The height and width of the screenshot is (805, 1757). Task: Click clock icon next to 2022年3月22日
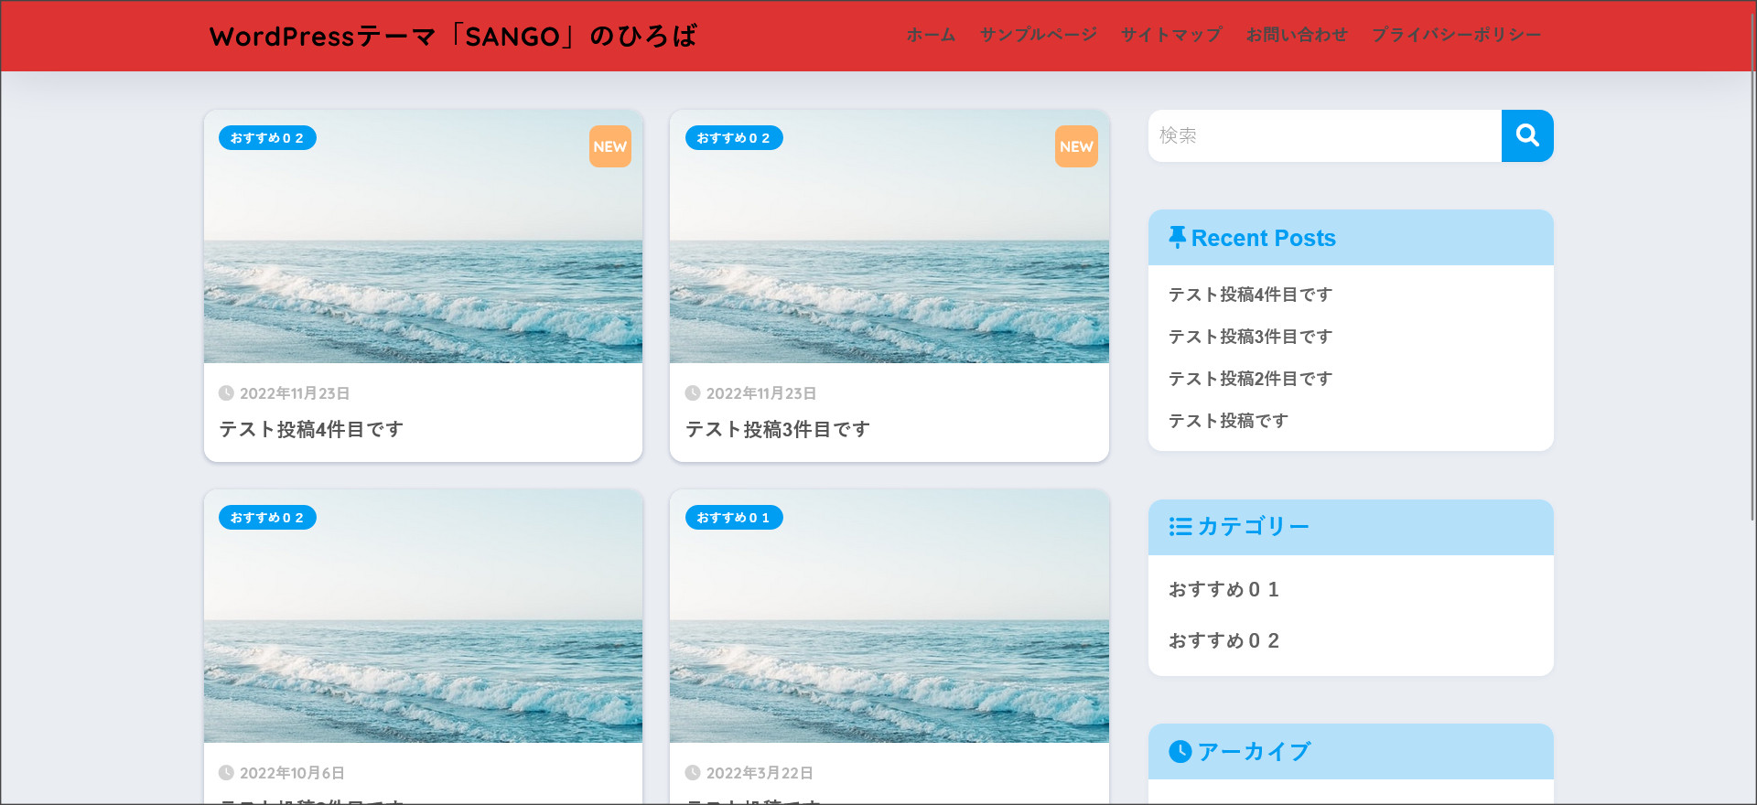pos(693,773)
